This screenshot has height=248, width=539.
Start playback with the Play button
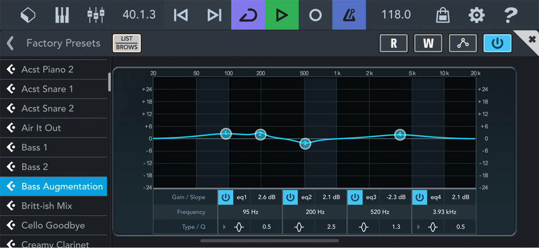(x=282, y=15)
